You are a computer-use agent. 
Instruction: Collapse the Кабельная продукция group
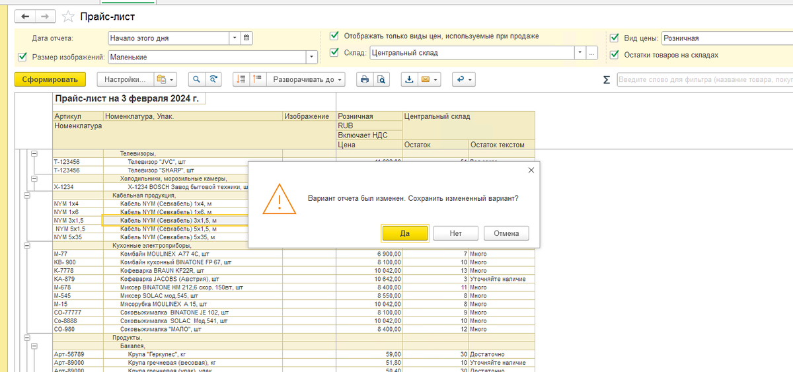click(x=27, y=195)
